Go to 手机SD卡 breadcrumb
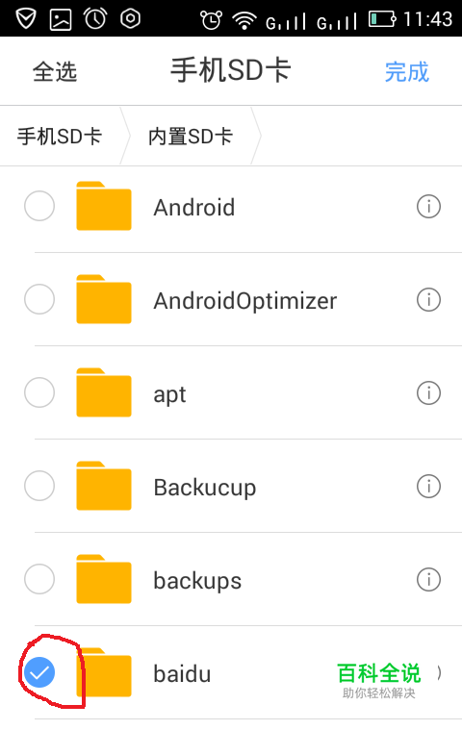Screen dimensions: 462x730 [60, 137]
